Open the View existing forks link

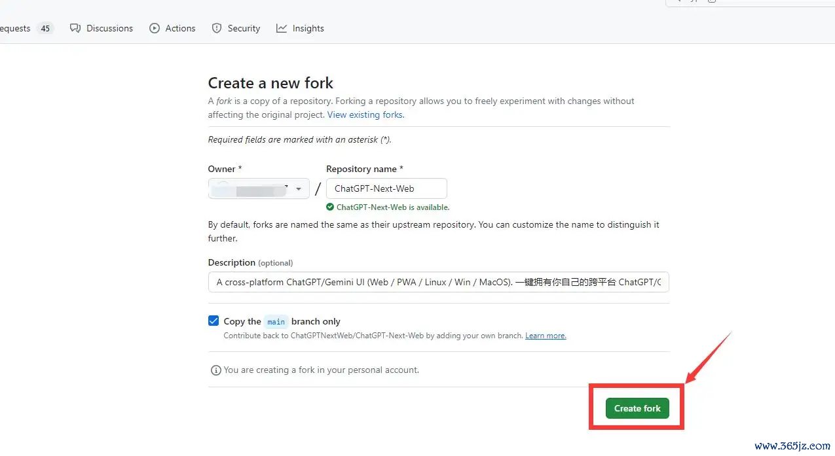click(x=365, y=114)
